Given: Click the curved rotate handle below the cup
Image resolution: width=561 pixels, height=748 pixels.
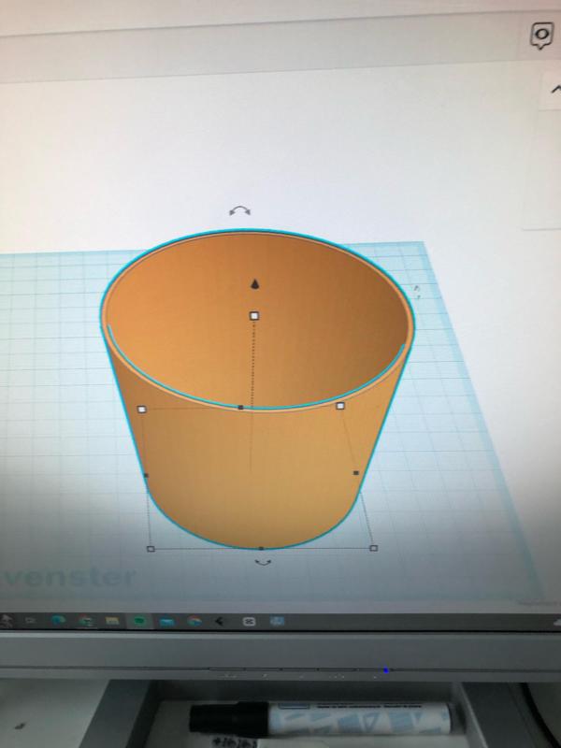Looking at the screenshot, I should coord(263,563).
